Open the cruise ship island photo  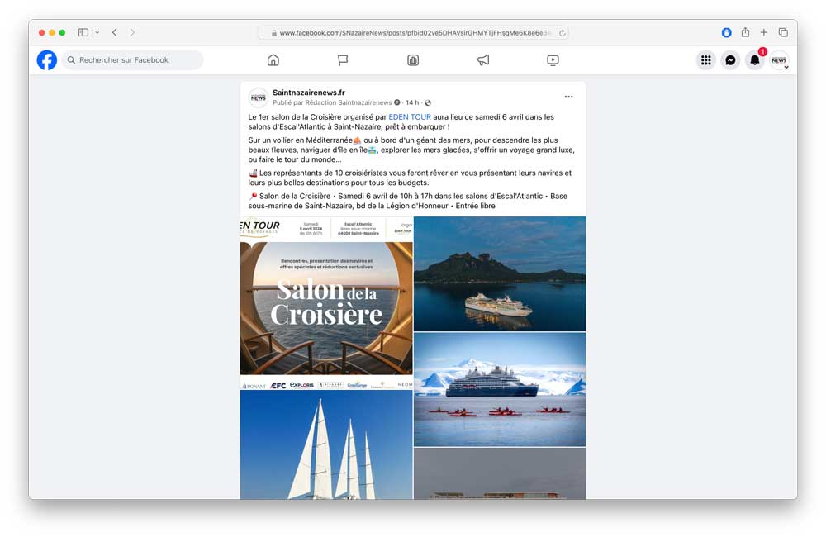click(500, 273)
